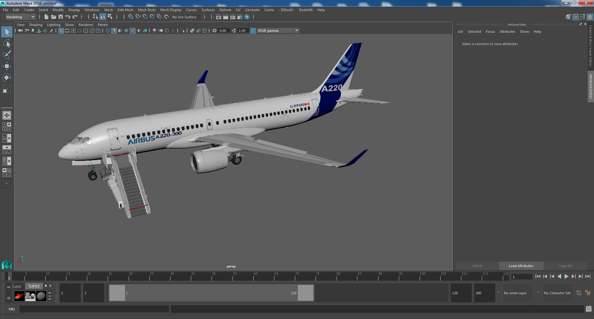Step to next key
This screenshot has height=319, width=594.
point(573,277)
